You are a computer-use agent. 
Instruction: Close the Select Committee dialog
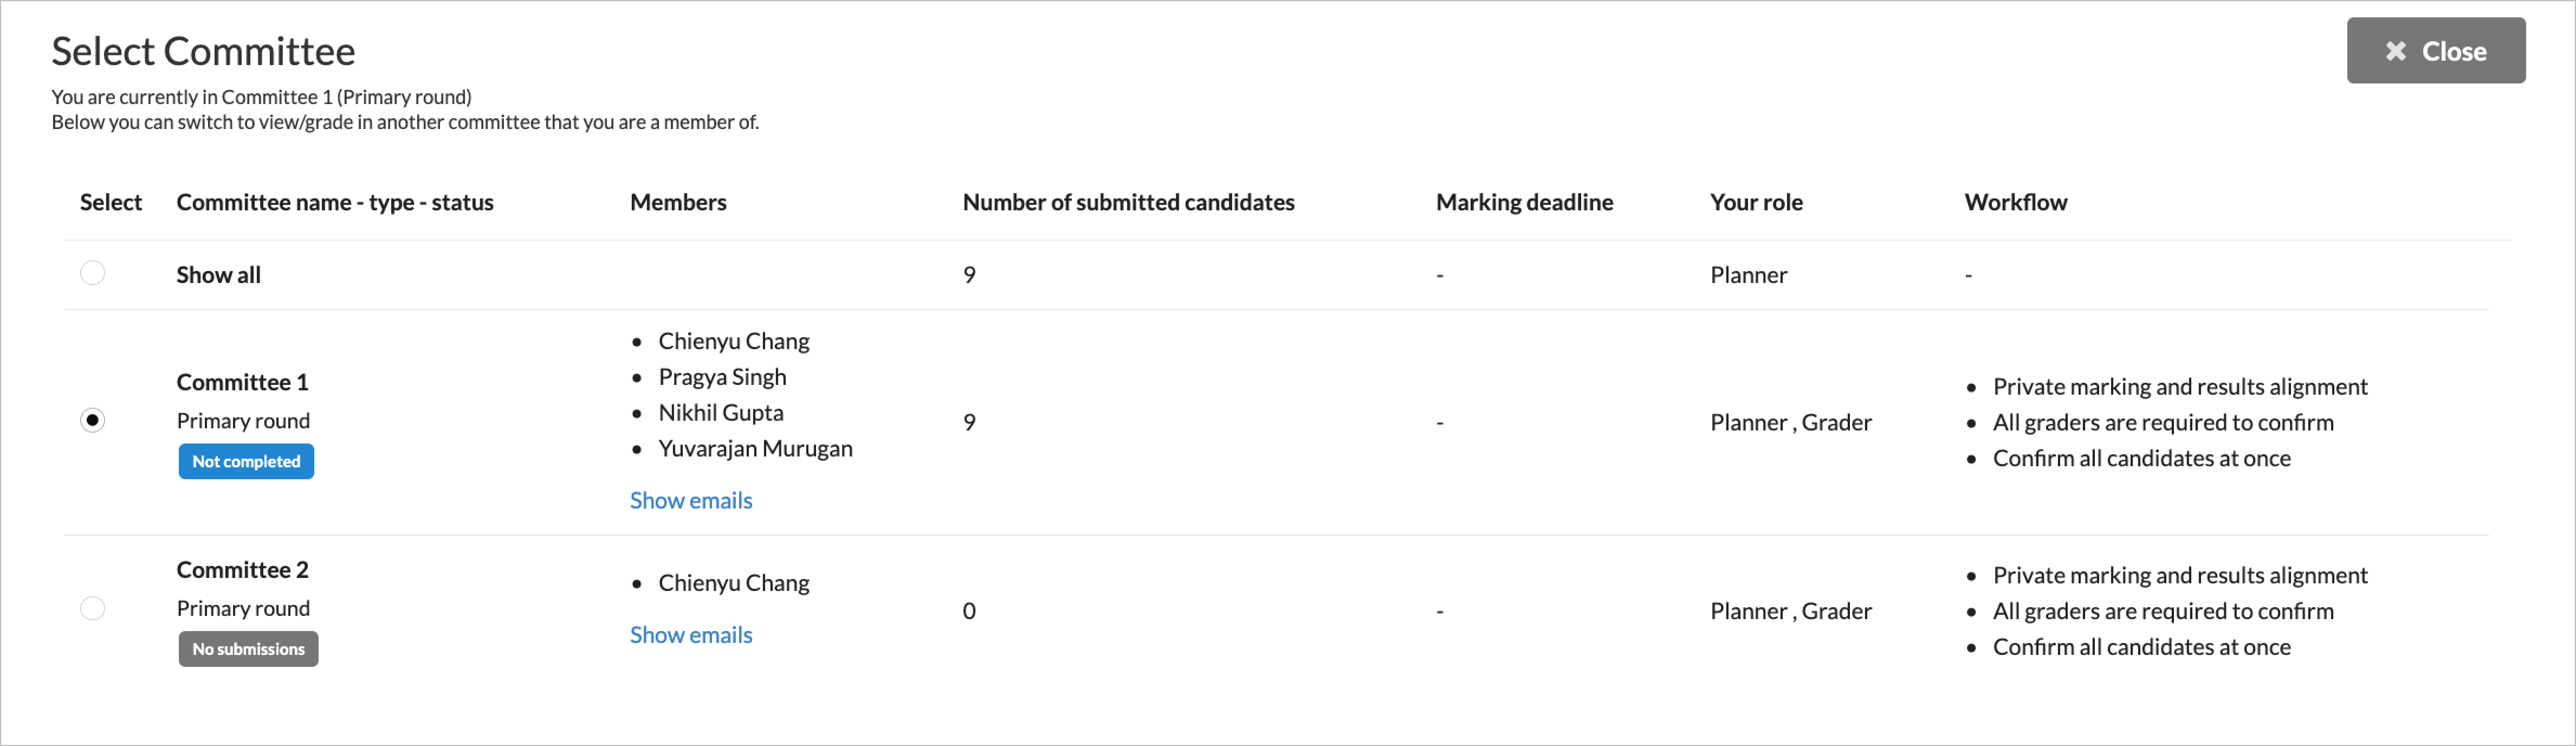2435,51
